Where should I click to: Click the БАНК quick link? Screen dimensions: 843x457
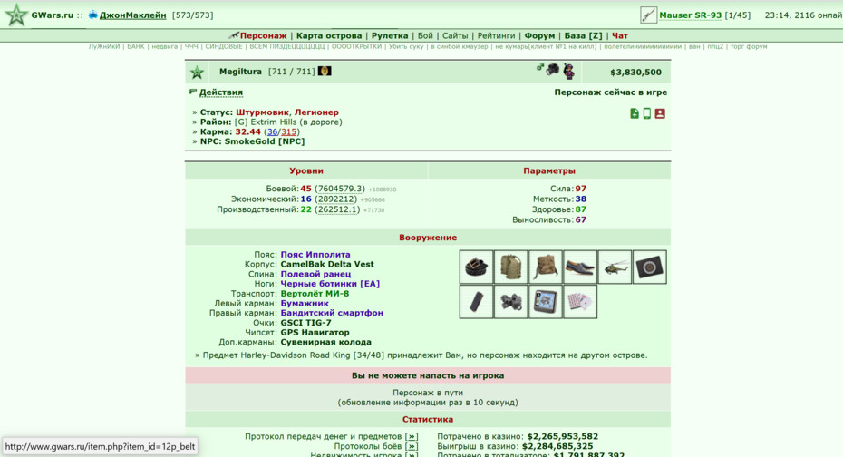click(x=136, y=47)
